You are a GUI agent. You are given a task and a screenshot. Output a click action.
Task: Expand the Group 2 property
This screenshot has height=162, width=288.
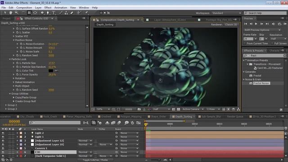[x=6, y=105]
